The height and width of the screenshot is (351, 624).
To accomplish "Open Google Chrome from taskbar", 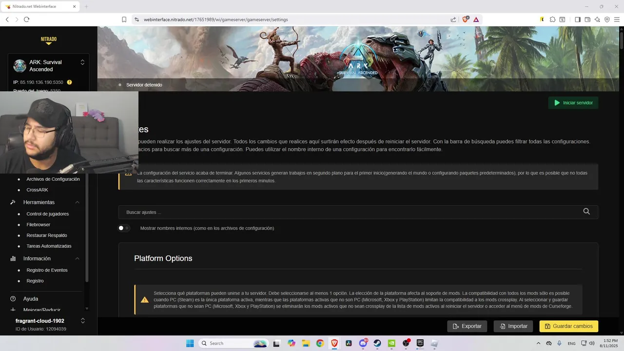I will 320,343.
